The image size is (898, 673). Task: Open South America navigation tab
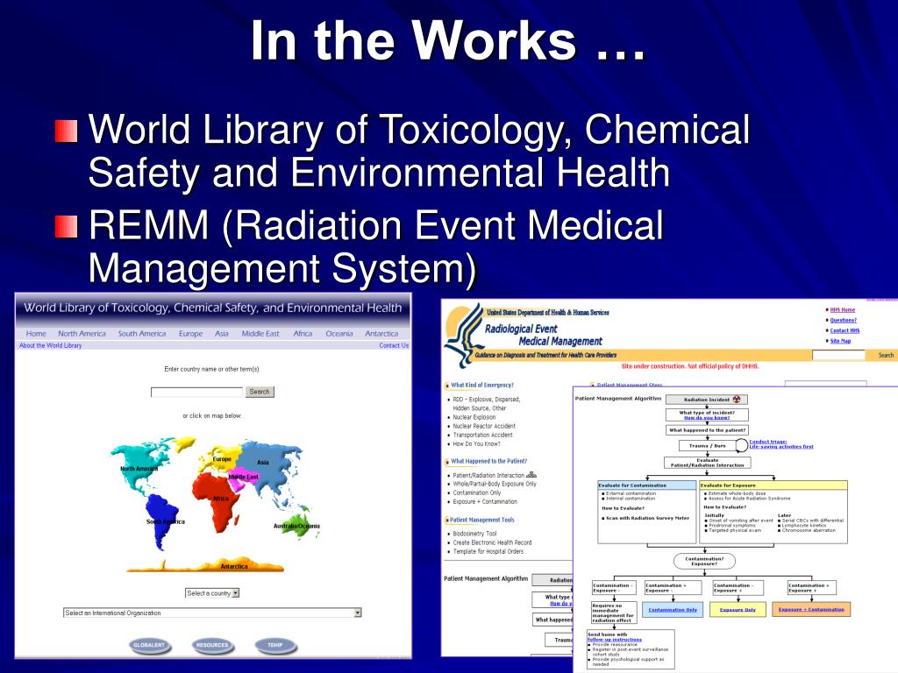tap(142, 334)
